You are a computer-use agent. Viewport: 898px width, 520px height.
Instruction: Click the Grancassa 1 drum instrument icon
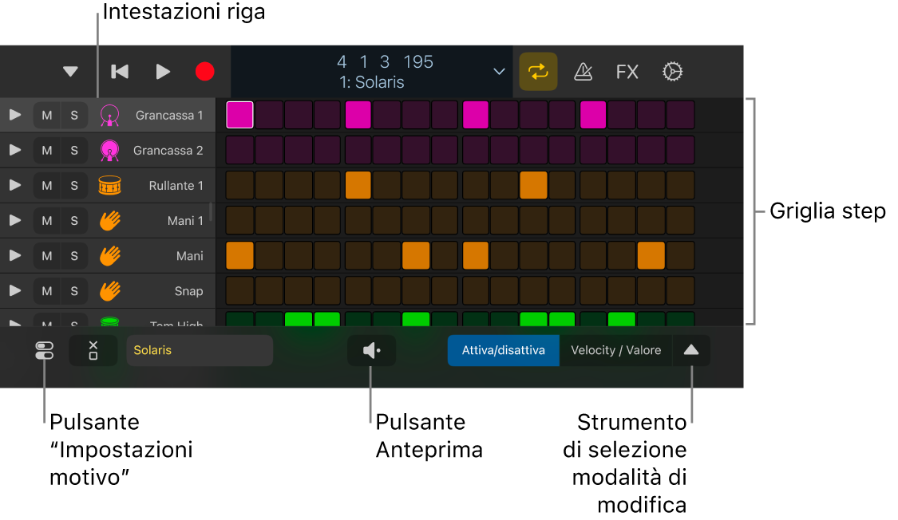pos(109,115)
